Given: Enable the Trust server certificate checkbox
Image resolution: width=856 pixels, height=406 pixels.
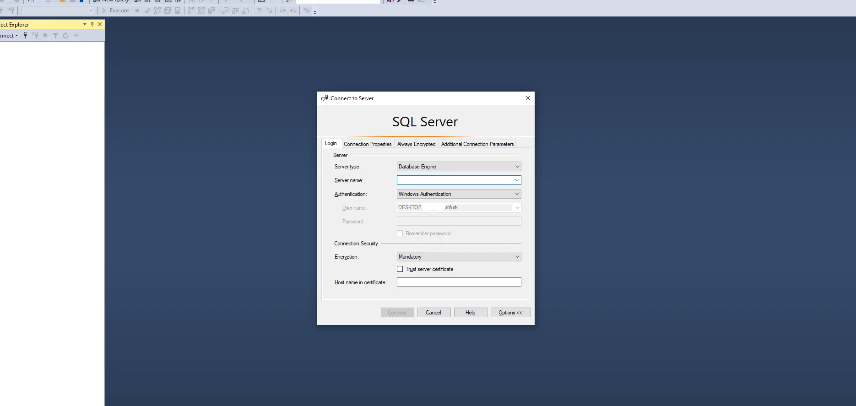Looking at the screenshot, I should (x=400, y=269).
